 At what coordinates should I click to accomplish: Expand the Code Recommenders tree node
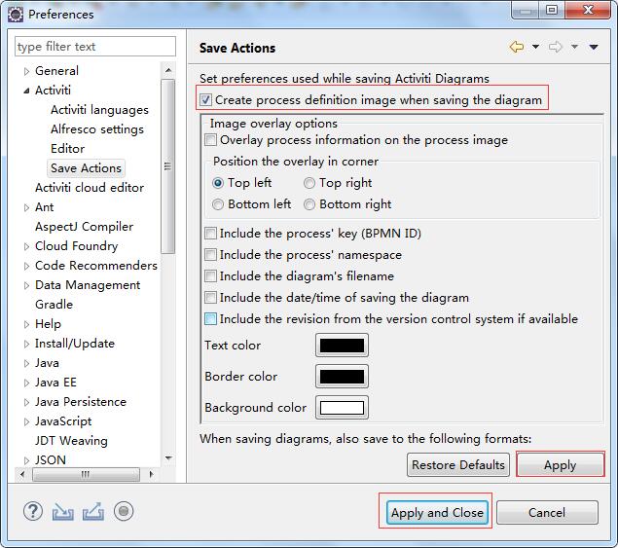[26, 266]
